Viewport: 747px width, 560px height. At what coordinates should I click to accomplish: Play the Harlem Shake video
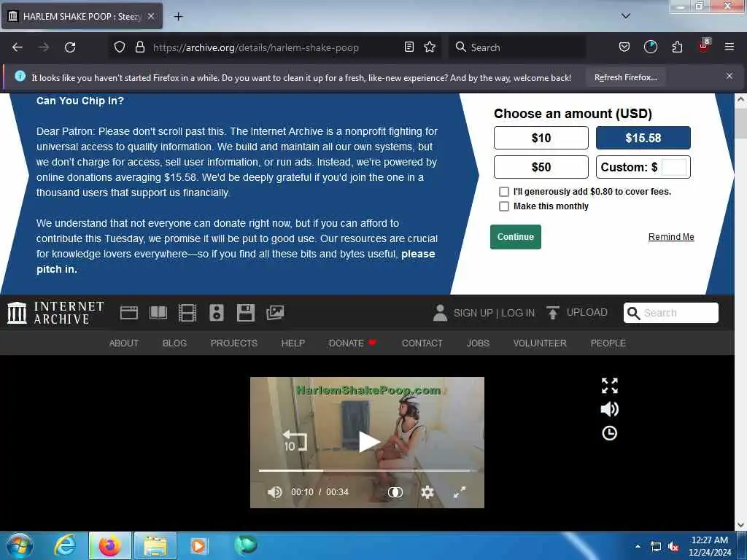(368, 441)
